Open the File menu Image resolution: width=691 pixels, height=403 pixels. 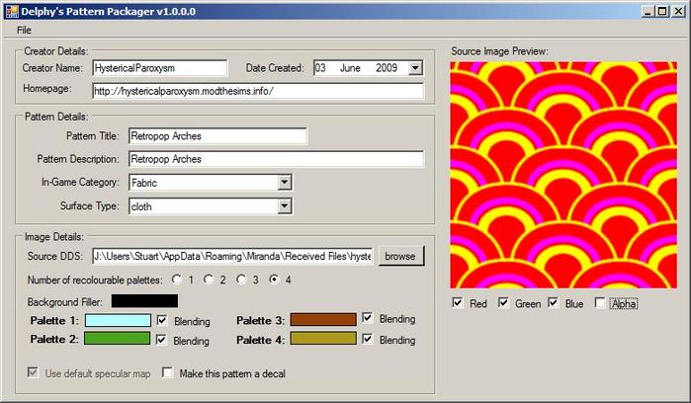coord(24,30)
